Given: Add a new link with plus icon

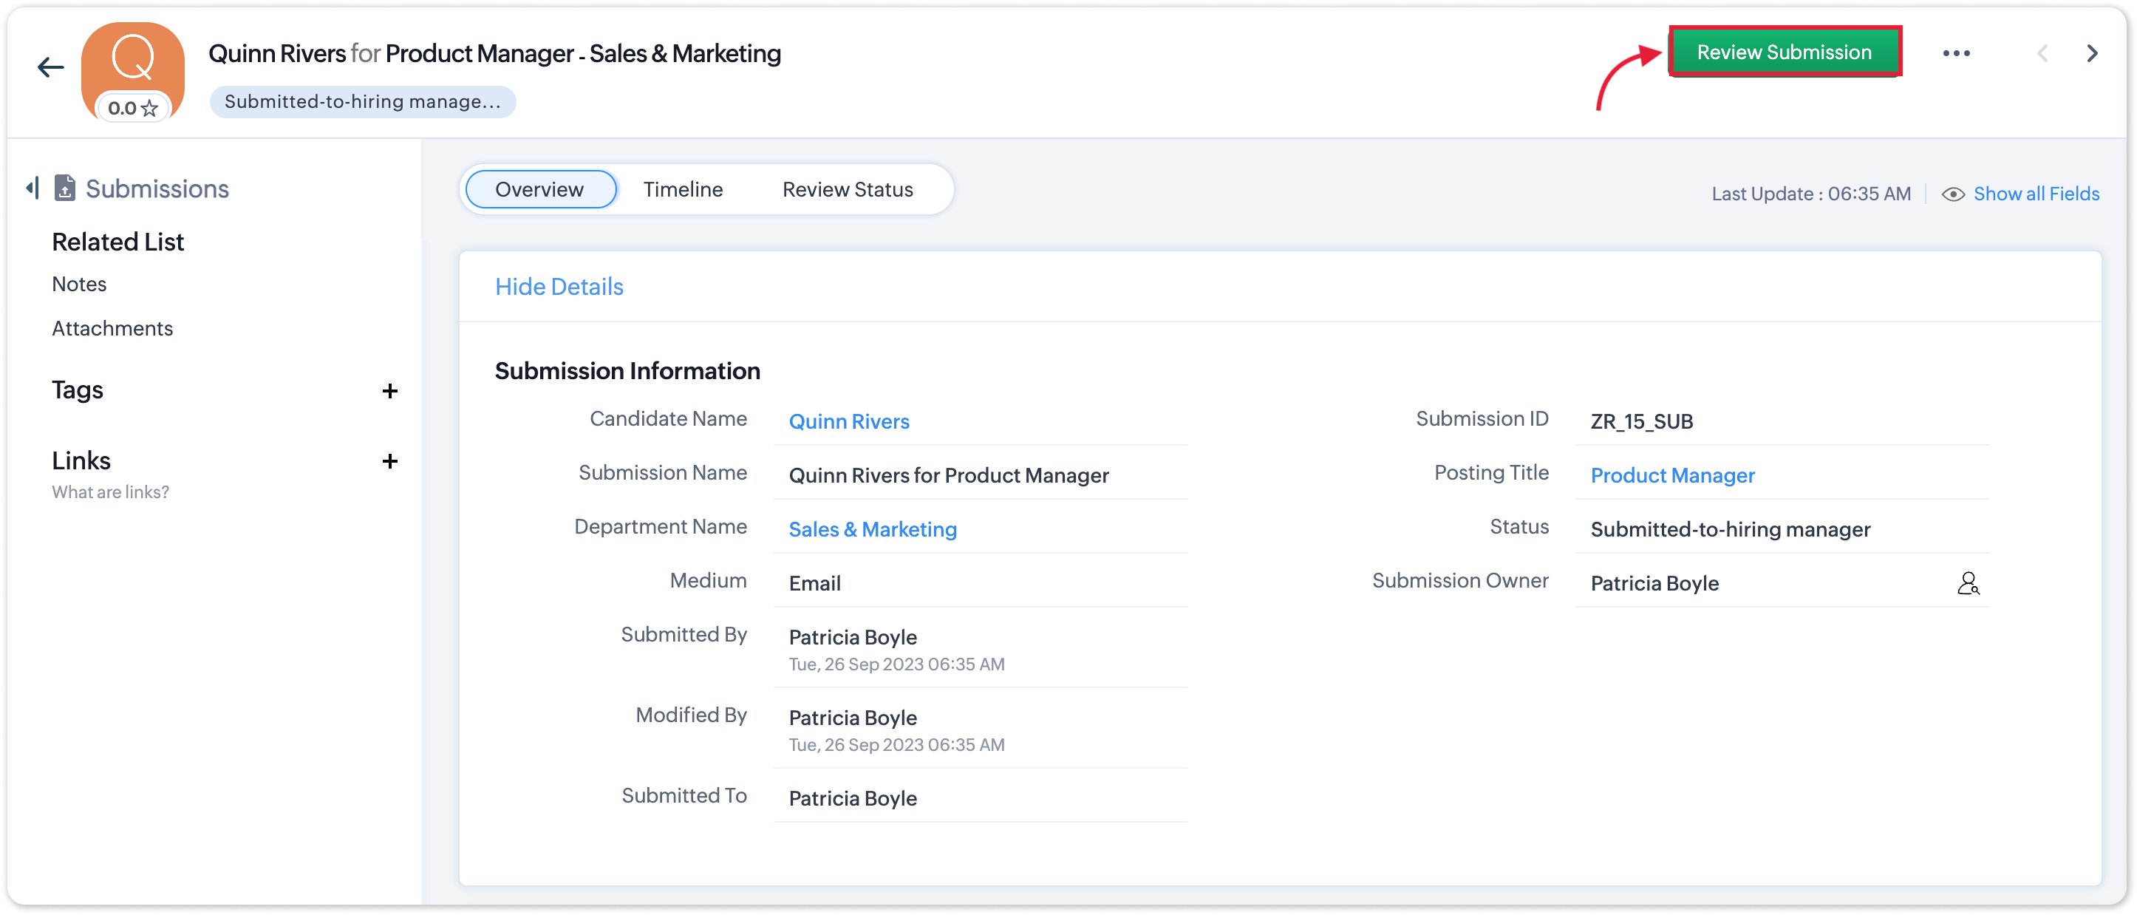Looking at the screenshot, I should pyautogui.click(x=389, y=461).
